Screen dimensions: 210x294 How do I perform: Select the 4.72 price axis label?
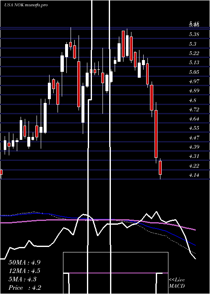coord(194,110)
